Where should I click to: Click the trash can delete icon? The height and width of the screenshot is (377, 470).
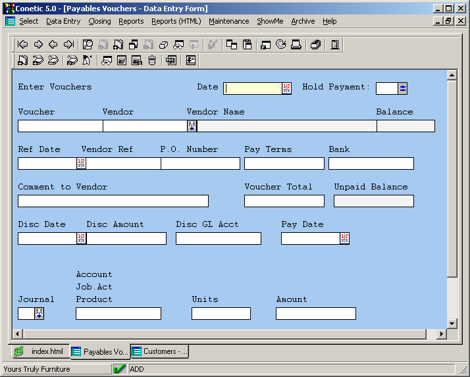click(152, 61)
